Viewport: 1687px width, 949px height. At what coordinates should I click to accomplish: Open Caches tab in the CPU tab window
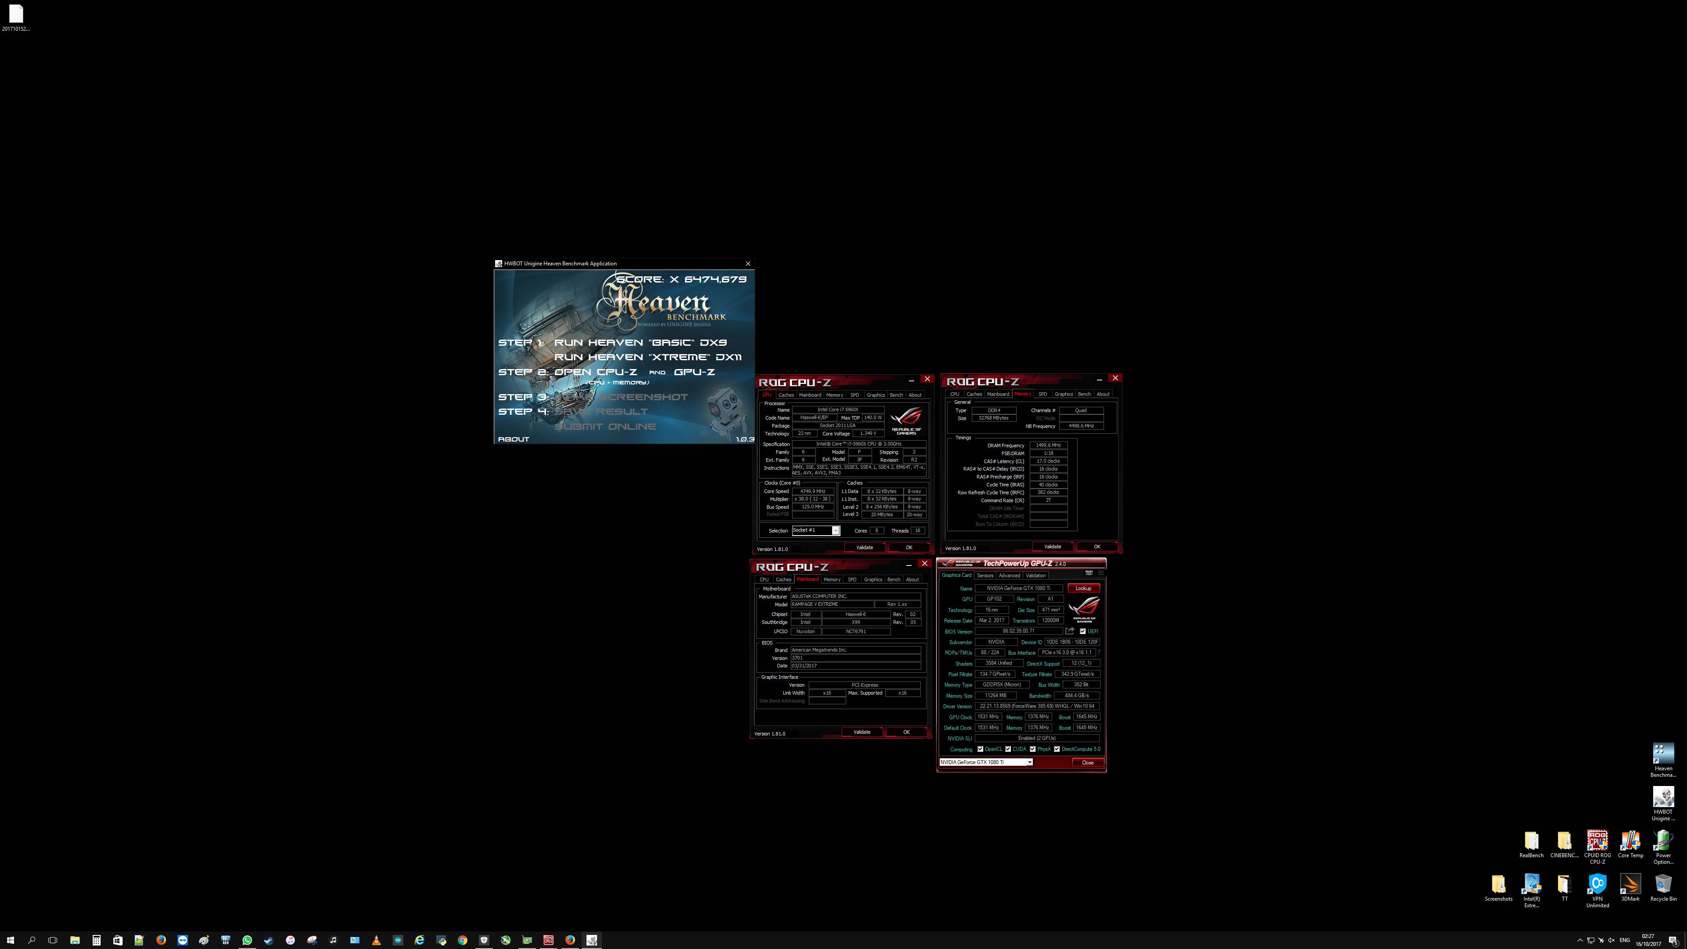[x=786, y=395]
